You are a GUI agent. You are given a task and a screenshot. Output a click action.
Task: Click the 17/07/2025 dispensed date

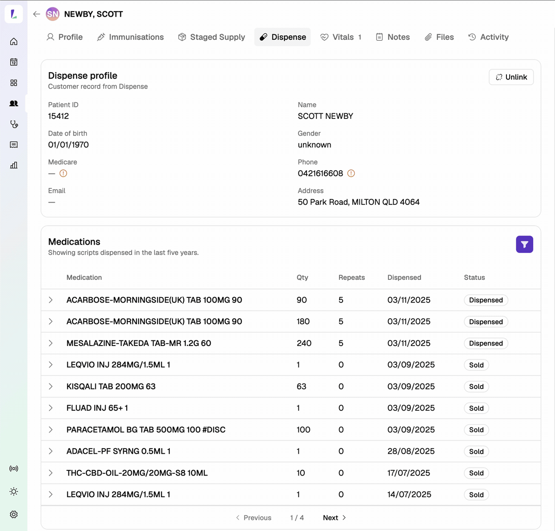click(x=409, y=473)
